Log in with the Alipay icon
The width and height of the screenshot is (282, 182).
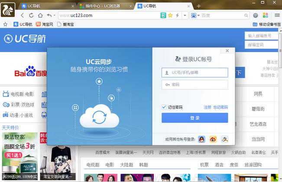tap(224, 139)
